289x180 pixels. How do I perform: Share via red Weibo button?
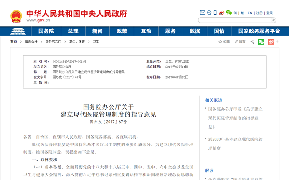click(x=271, y=42)
